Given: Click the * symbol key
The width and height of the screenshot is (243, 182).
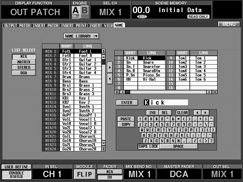Looking at the screenshot, I should click(179, 119).
